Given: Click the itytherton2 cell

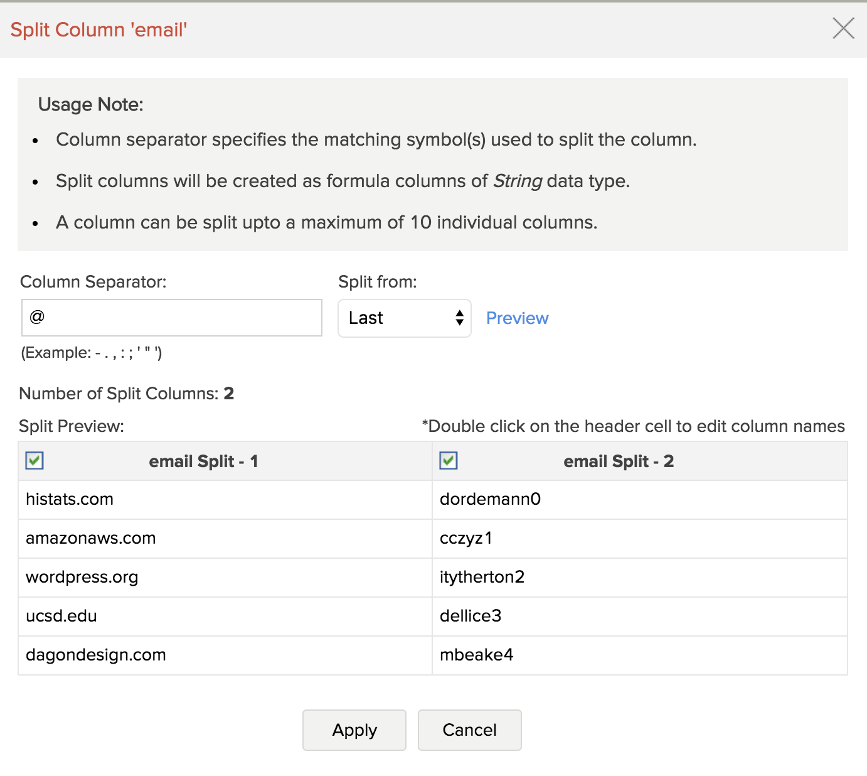Looking at the screenshot, I should [x=482, y=578].
